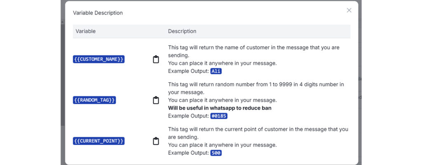Click the random number 1 to 9999 description
Screen dimensions: 422x165
pyautogui.click(x=256, y=88)
